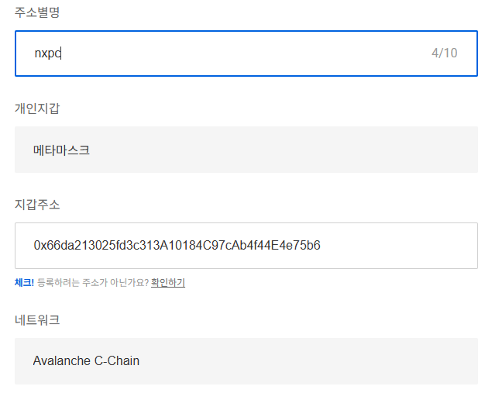This screenshot has width=485, height=393.
Task: Click the Avalanche C-Chain text
Action: coord(86,360)
